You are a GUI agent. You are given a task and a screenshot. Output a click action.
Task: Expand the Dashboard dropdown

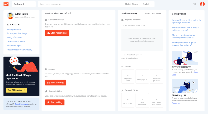point(24,4)
